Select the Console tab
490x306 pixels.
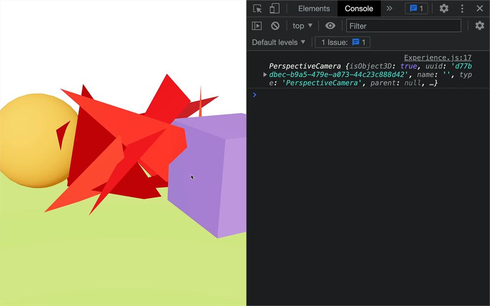click(x=359, y=8)
